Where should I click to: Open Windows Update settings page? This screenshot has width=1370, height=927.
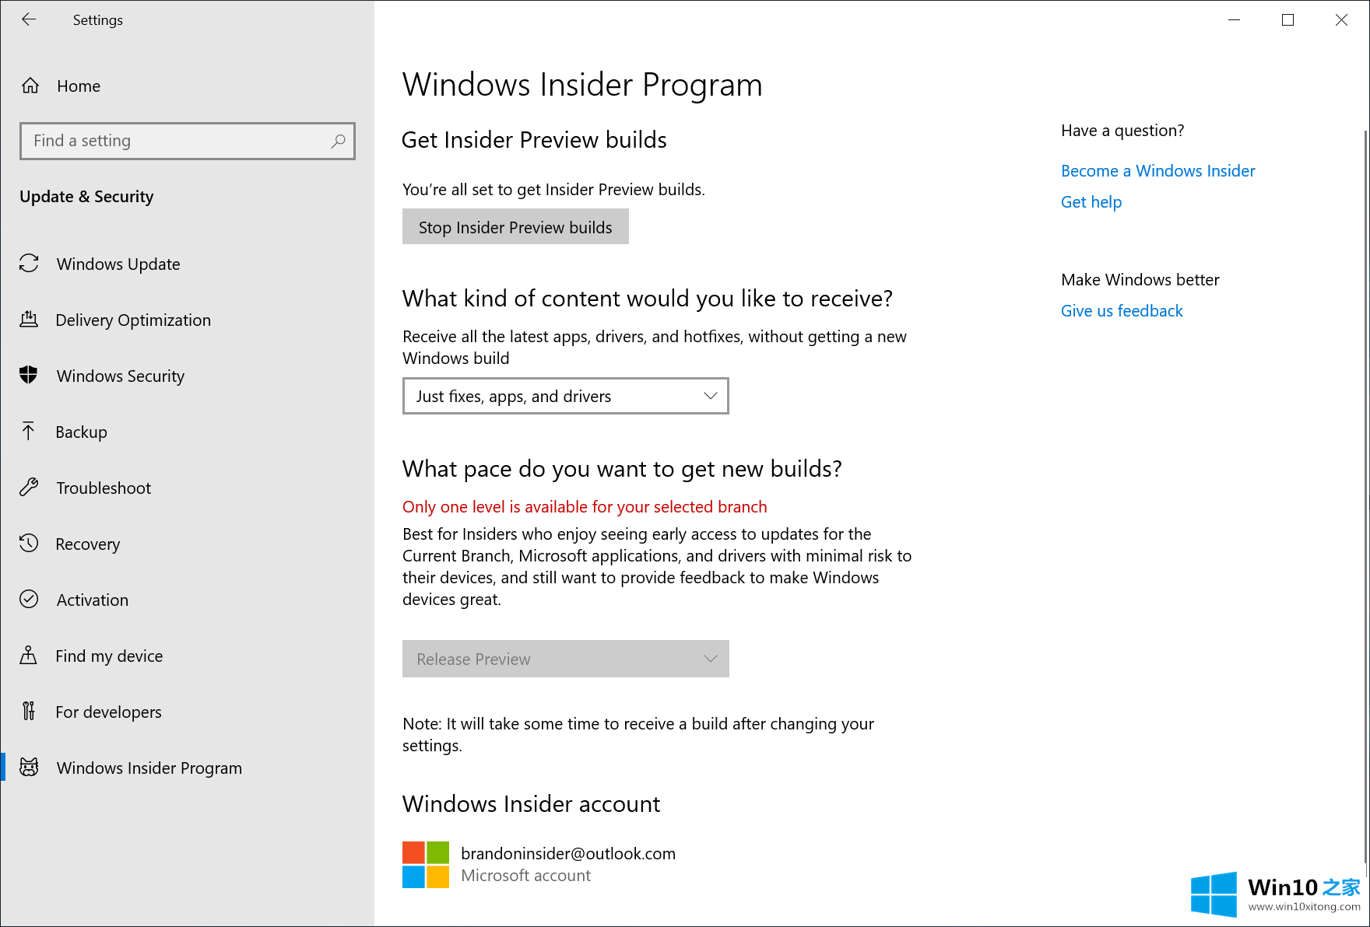[187, 264]
